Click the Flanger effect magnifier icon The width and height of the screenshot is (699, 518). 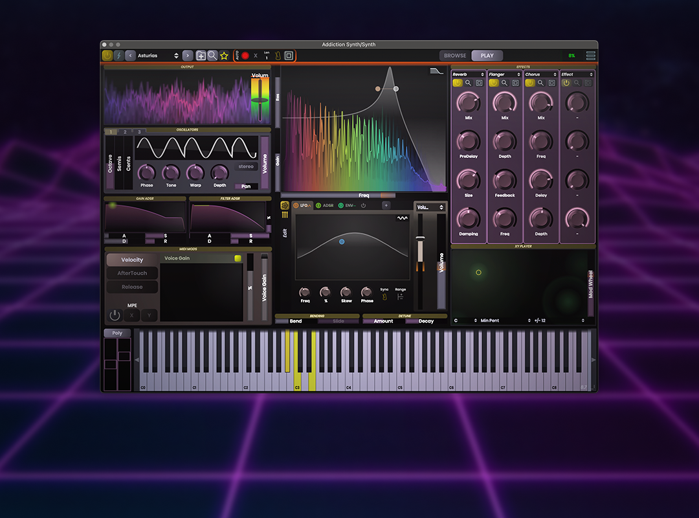pos(504,83)
